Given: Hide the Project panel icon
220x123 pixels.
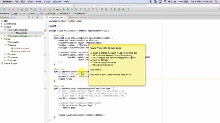Looking at the screenshot, I should coord(42,17).
